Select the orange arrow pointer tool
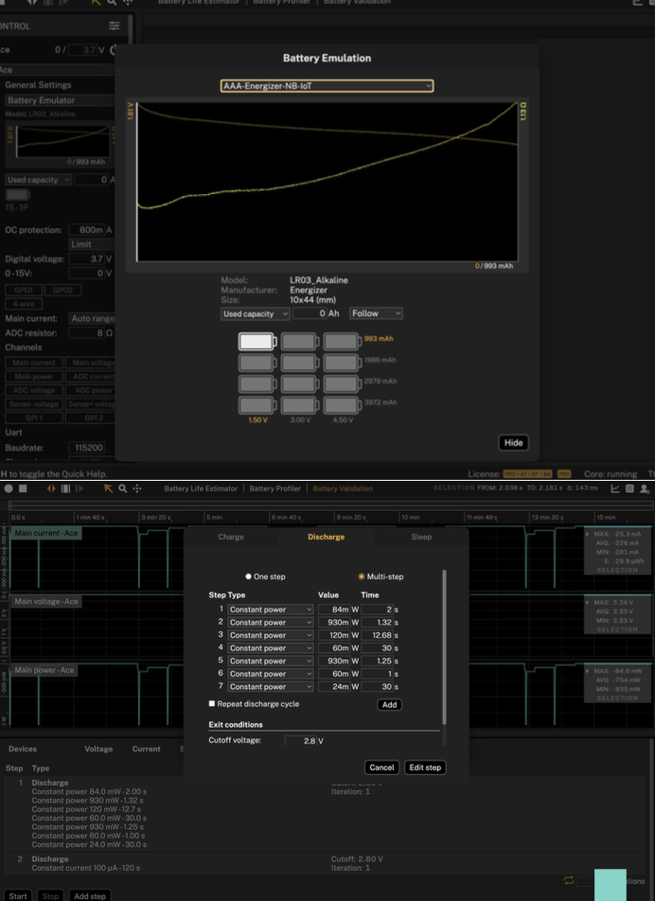This screenshot has width=655, height=901. coord(108,488)
